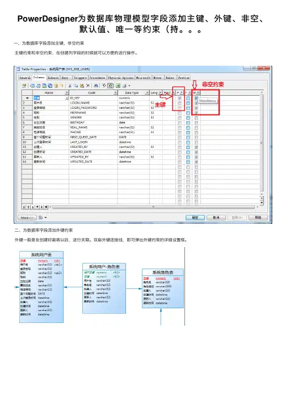The image size is (286, 404).
Task: Click the menu icon beside More button
Action: tap(40, 218)
